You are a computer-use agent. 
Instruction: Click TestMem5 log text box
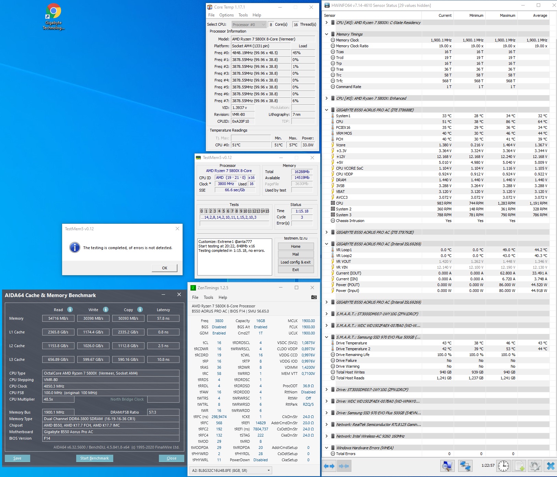[235, 257]
